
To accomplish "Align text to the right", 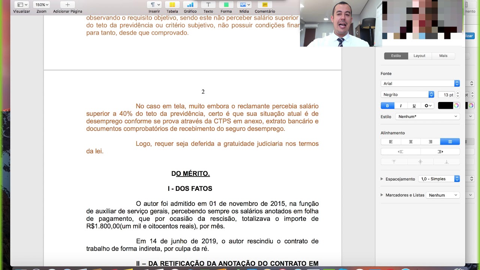I will click(x=430, y=142).
